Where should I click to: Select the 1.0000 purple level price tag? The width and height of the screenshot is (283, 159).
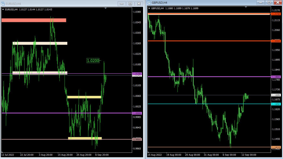[137, 113]
